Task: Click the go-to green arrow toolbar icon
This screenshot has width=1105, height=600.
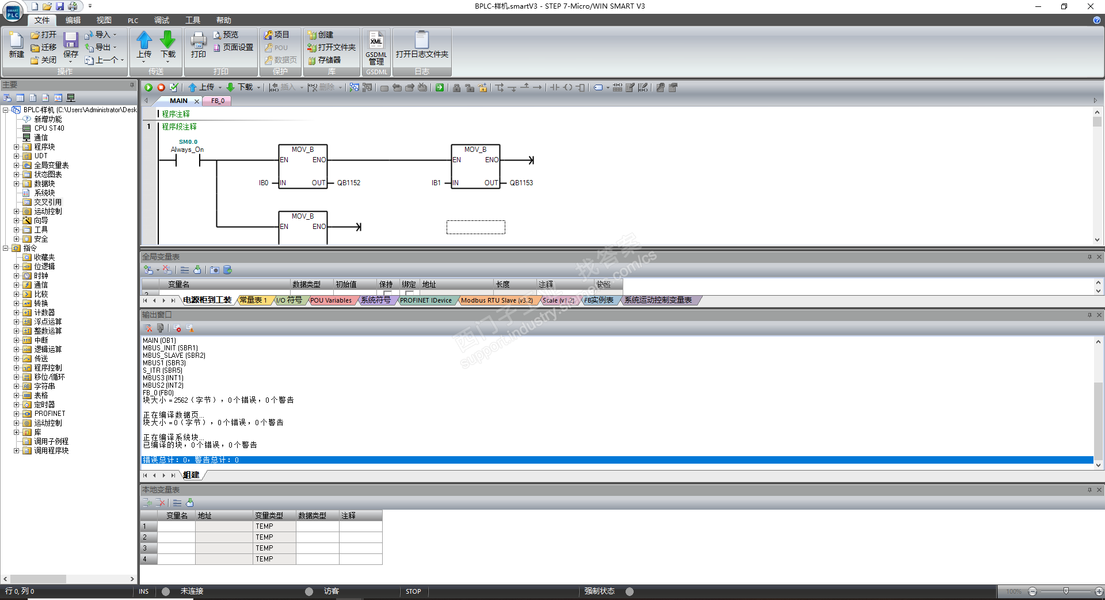Action: click(x=440, y=87)
